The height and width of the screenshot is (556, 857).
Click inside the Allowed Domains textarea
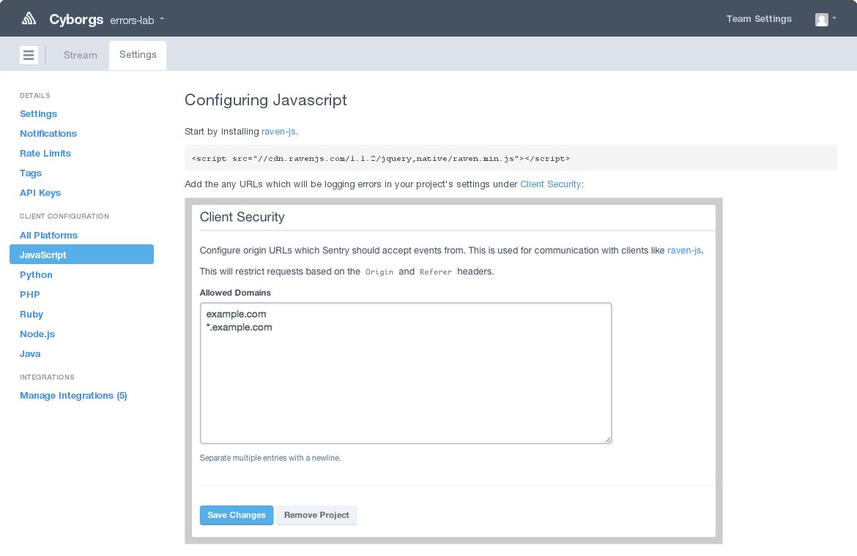tap(406, 373)
